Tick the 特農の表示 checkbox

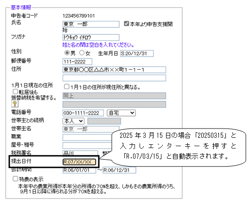[15, 179]
